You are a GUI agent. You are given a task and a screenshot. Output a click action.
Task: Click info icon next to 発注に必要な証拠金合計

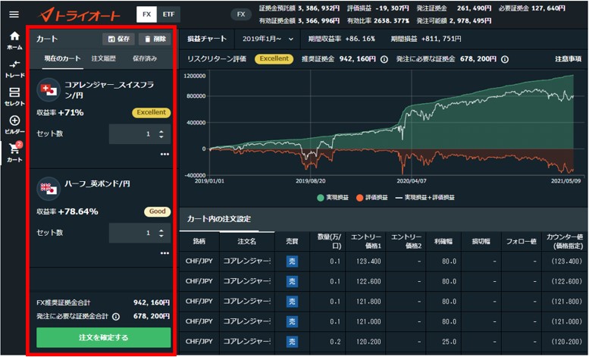(116, 317)
